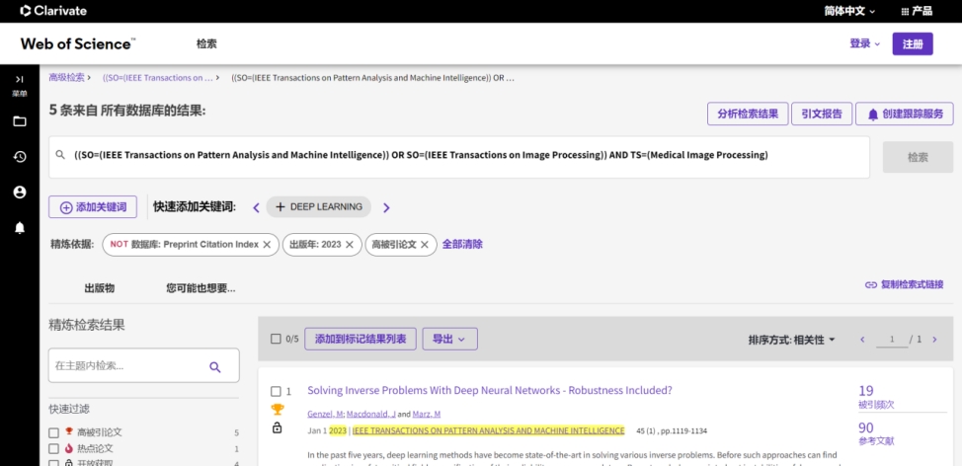
Task: Switch to the 您可能也想要... tab
Action: 201,288
